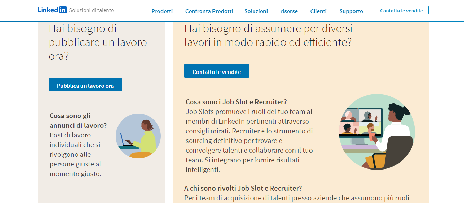Open the Confronta Prodotti menu

click(x=209, y=11)
